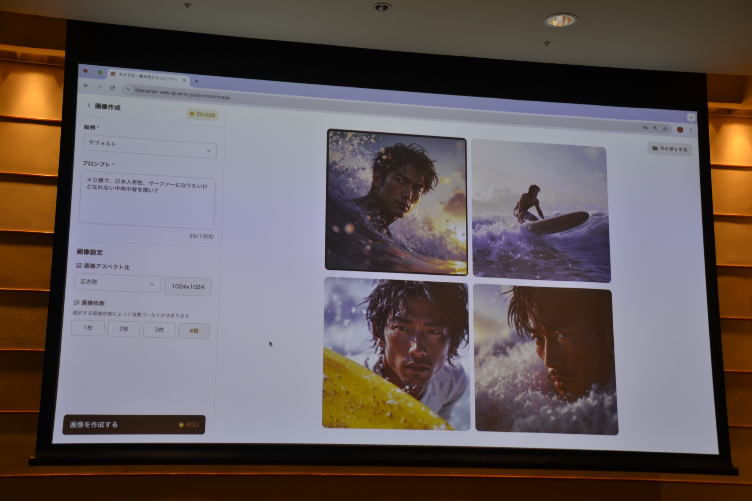Open site information icon in address bar

point(128,89)
